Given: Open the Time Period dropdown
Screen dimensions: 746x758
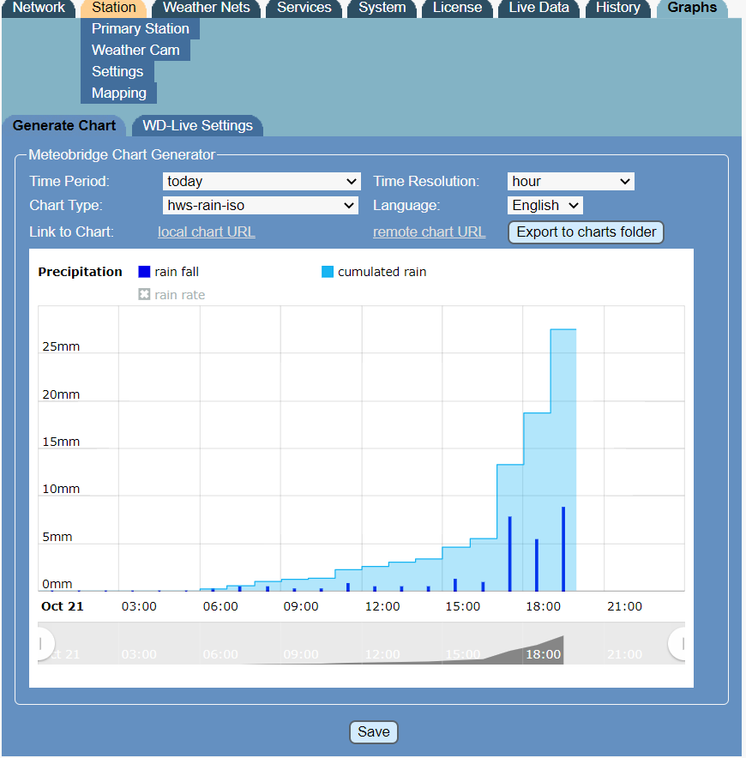Looking at the screenshot, I should [262, 182].
